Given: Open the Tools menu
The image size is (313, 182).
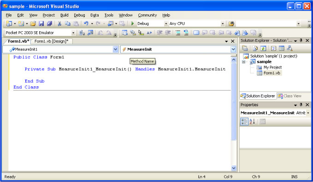Looking at the screenshot, I should point(109,15).
